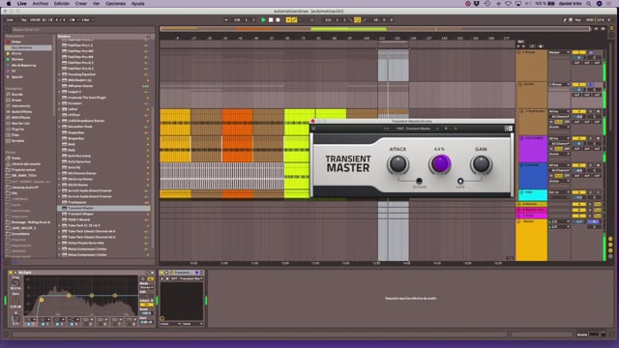Image resolution: width=619 pixels, height=348 pixels.
Task: Open 1-Group output dropdown on second track
Action: [559, 84]
